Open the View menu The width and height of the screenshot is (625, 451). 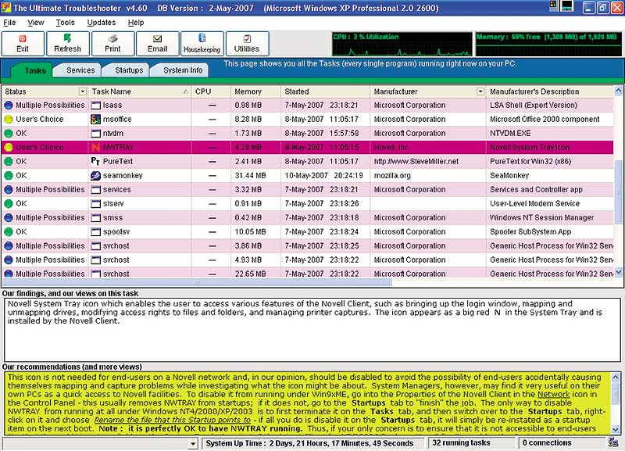tap(35, 23)
